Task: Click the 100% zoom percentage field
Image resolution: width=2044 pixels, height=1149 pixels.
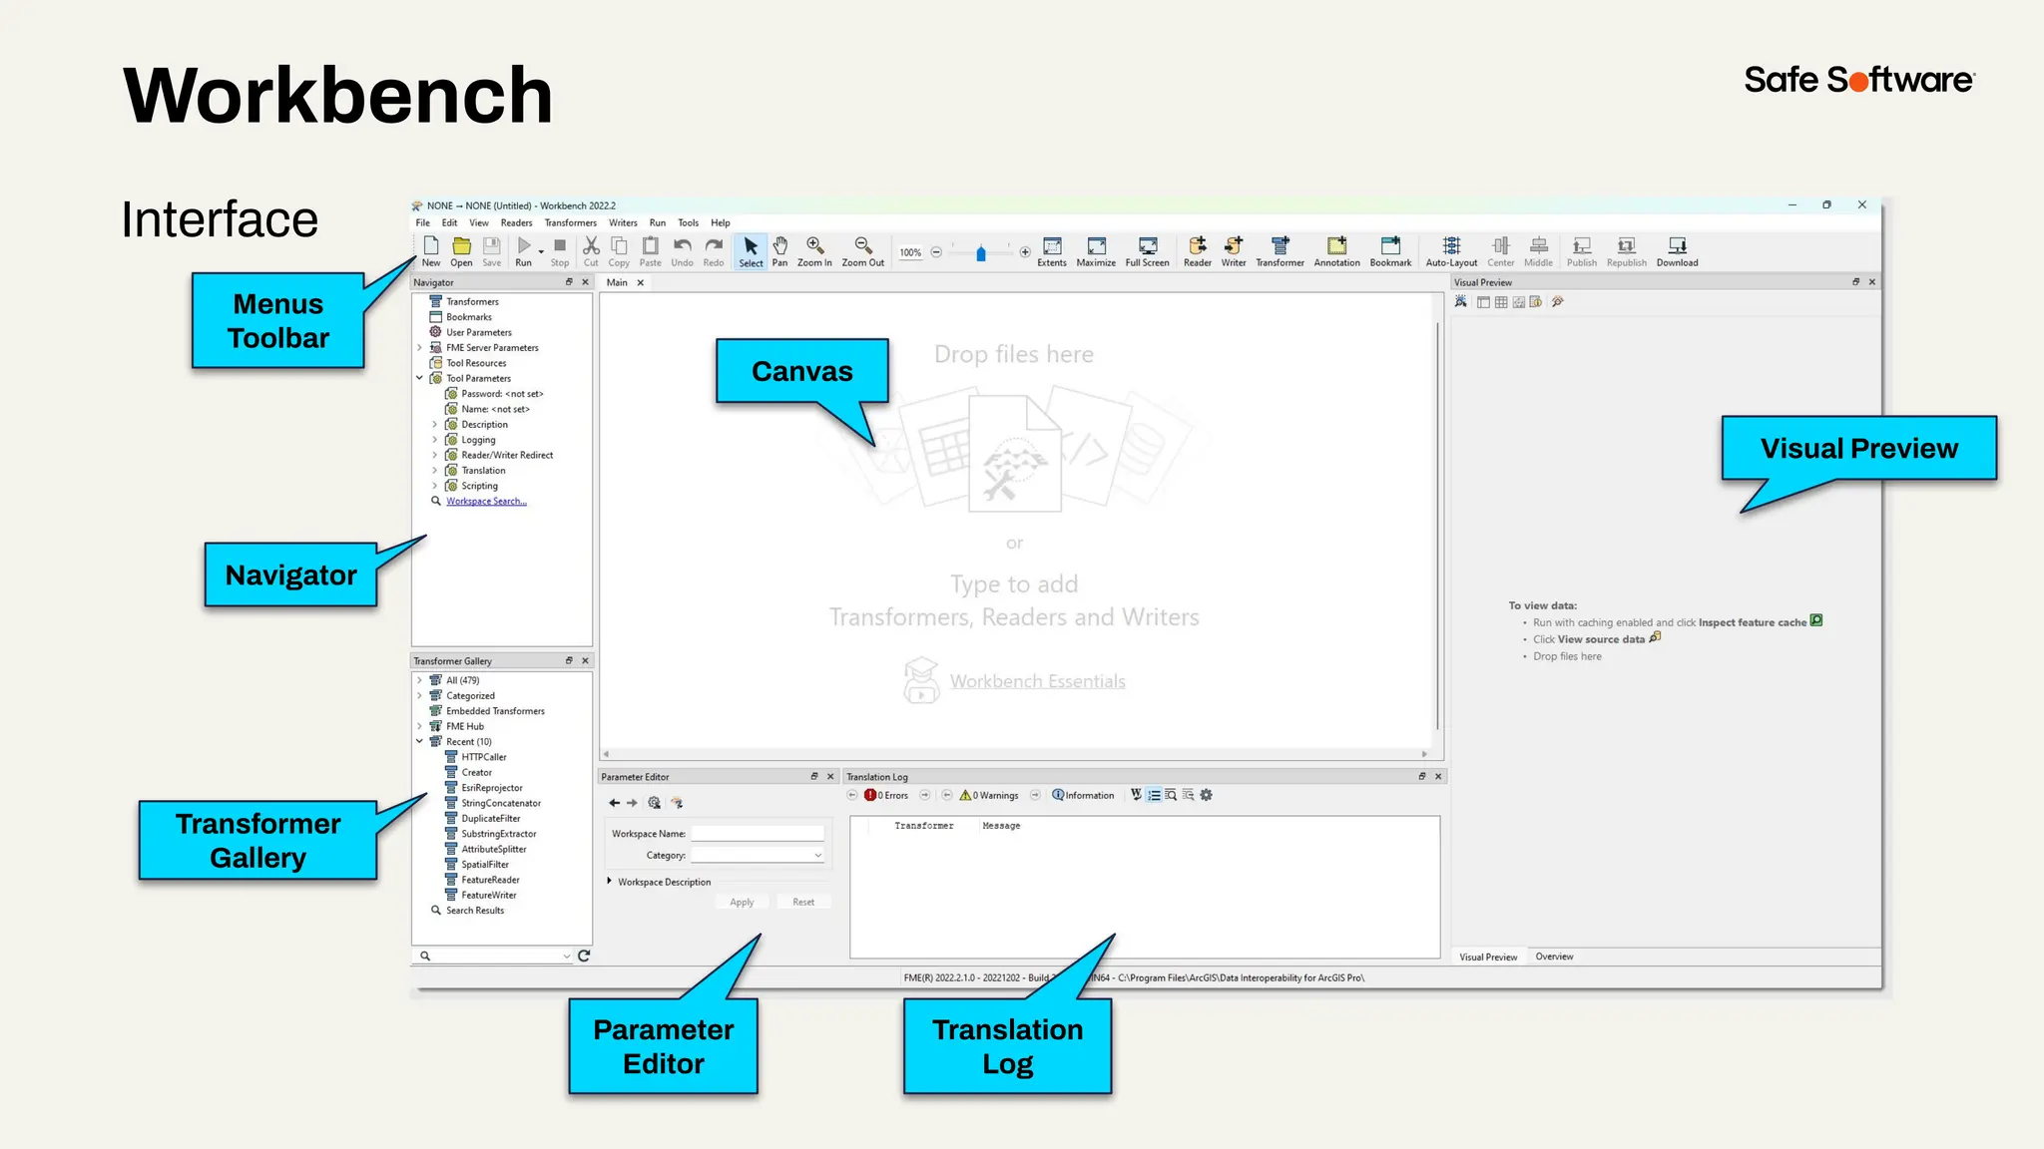Action: pos(910,252)
